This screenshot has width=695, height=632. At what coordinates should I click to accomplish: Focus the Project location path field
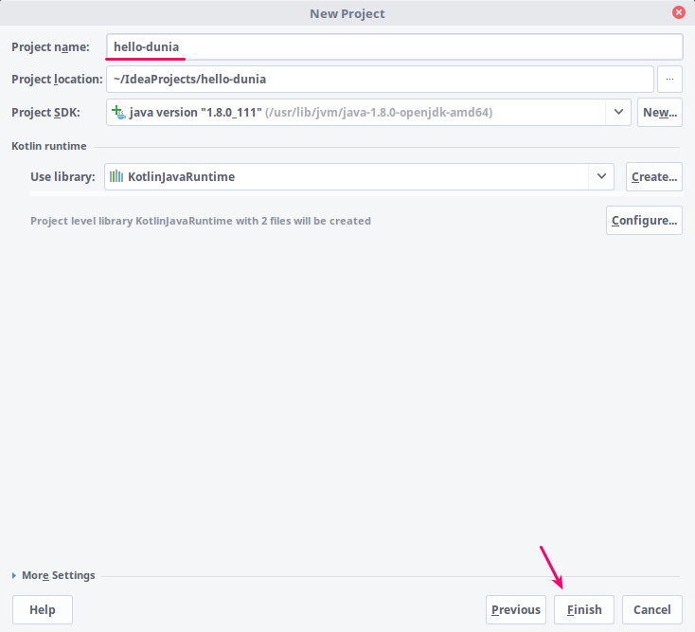coord(380,80)
